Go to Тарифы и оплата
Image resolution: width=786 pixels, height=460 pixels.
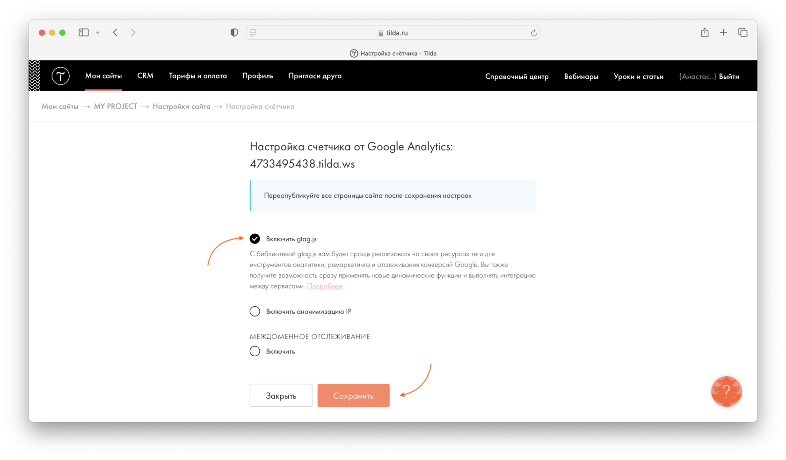198,76
